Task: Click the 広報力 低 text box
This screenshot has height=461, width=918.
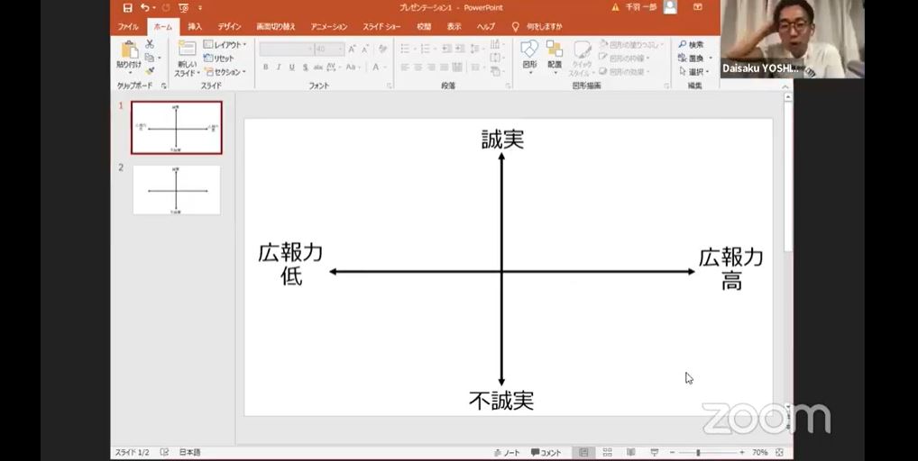Action: [x=290, y=264]
